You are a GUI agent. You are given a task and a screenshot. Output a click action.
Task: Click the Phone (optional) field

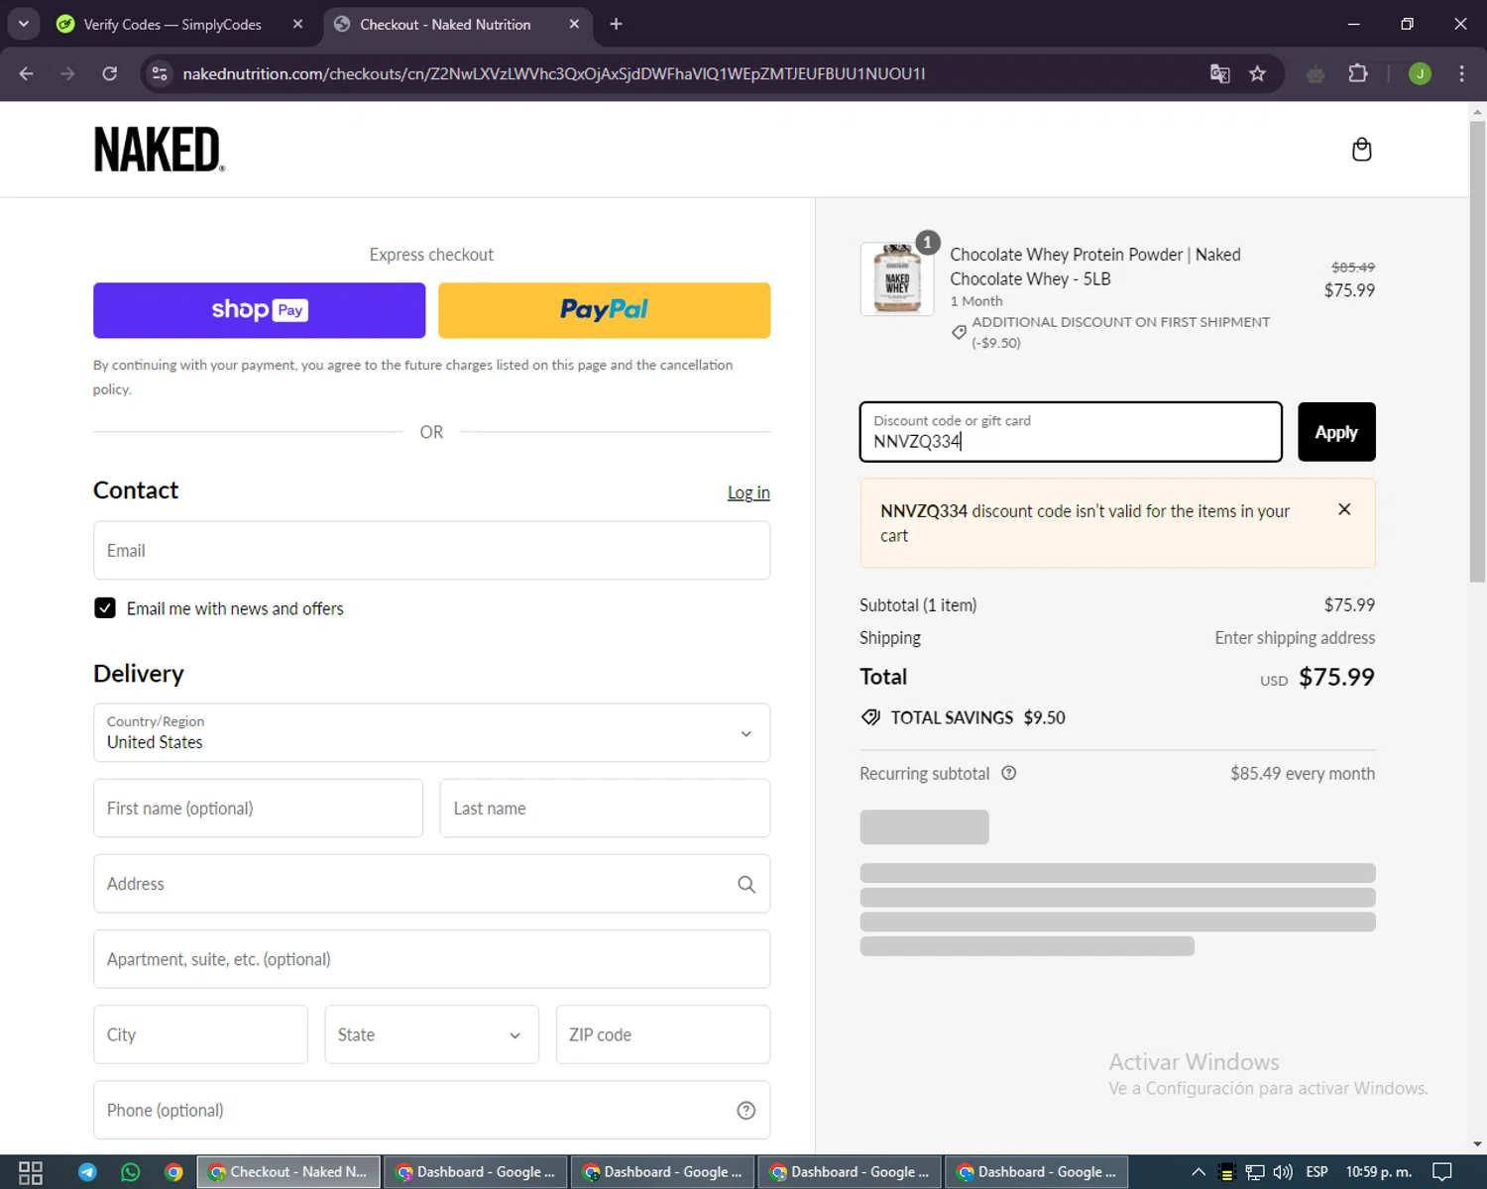pos(431,1111)
